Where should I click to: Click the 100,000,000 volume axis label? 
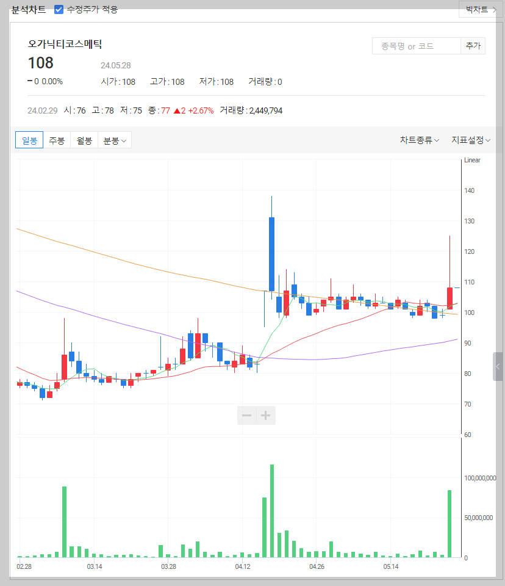coord(480,478)
